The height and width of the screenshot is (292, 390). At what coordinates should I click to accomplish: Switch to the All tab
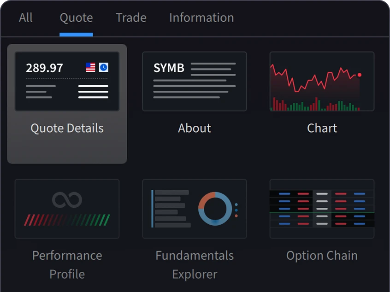click(x=26, y=18)
